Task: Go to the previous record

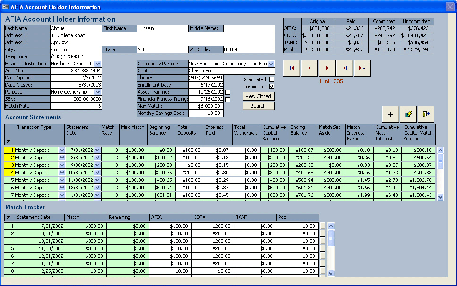Action: coord(310,68)
